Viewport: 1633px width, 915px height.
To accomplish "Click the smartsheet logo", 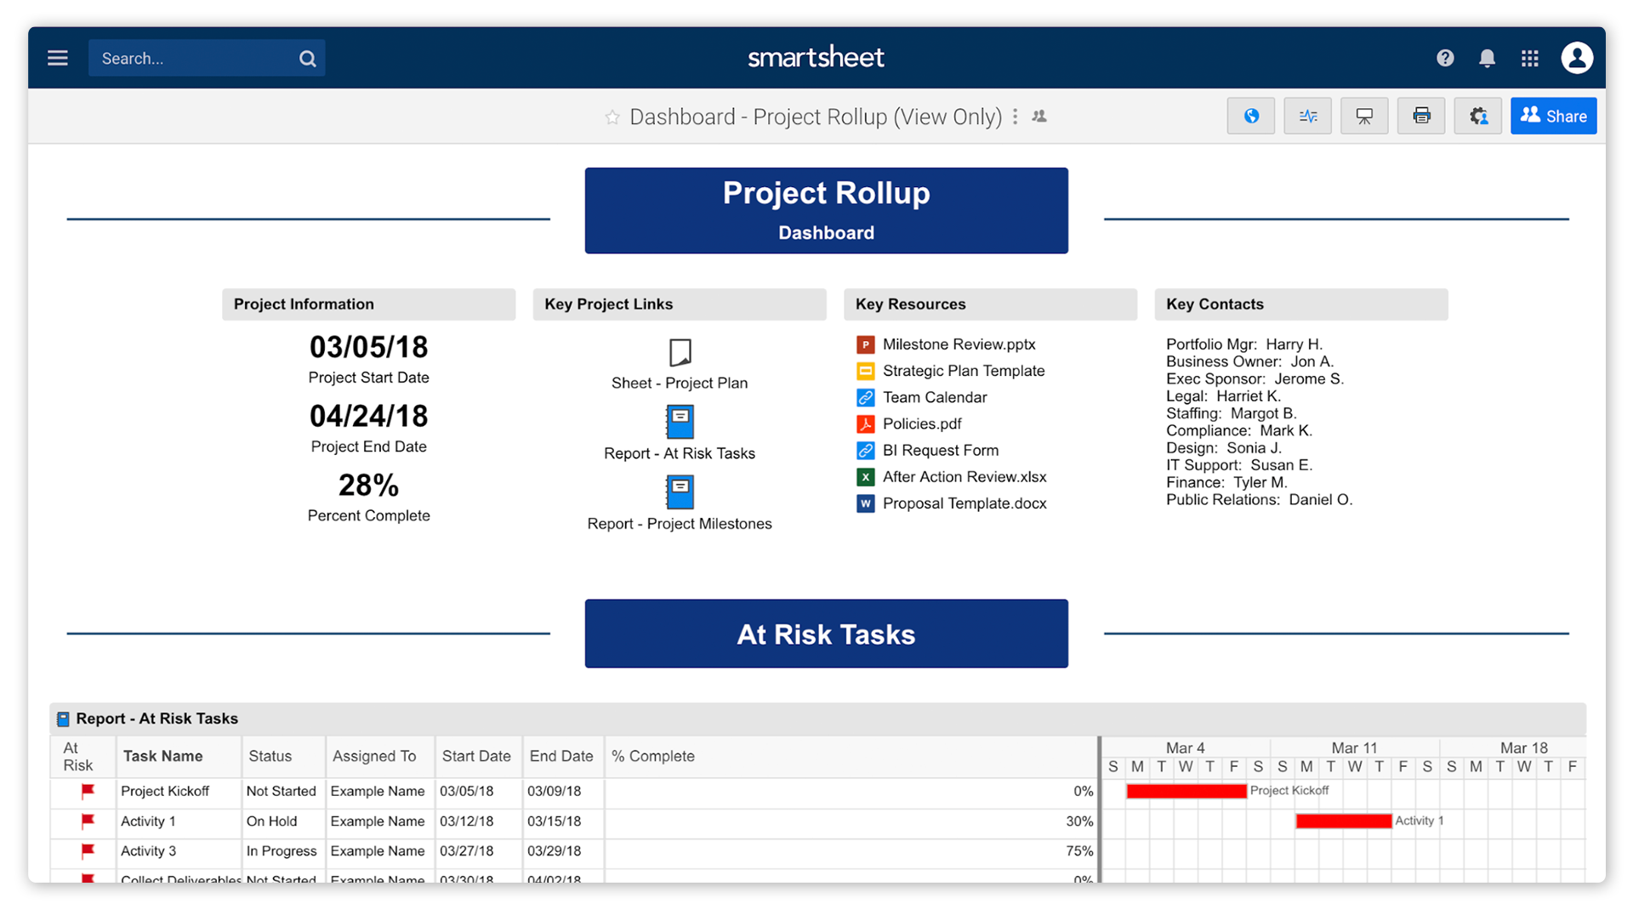I will (x=816, y=58).
